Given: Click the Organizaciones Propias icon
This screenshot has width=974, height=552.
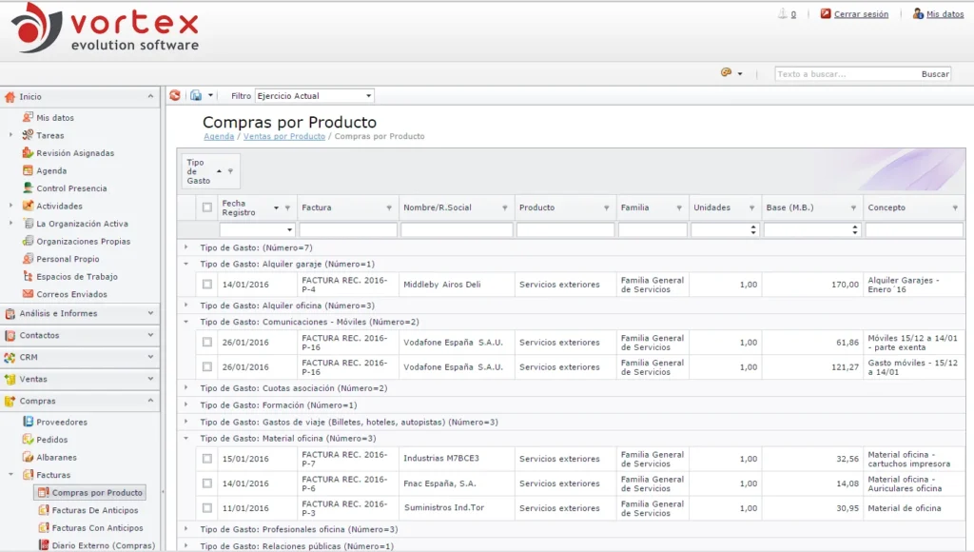Looking at the screenshot, I should (28, 241).
